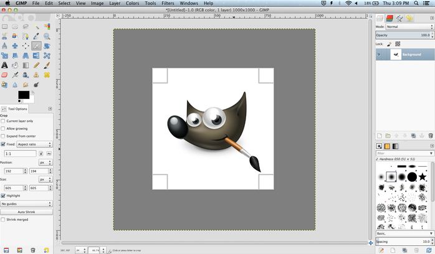Expand the No guides dropdown

tap(26, 204)
